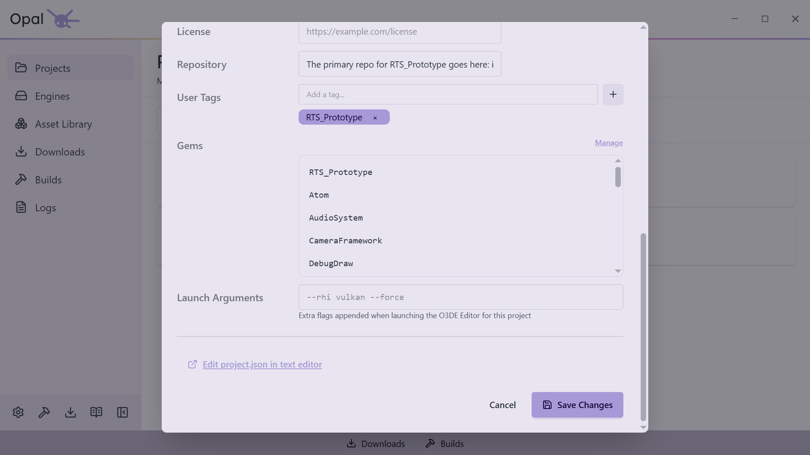Click the external link icon beside Edit project.json

coord(193,364)
